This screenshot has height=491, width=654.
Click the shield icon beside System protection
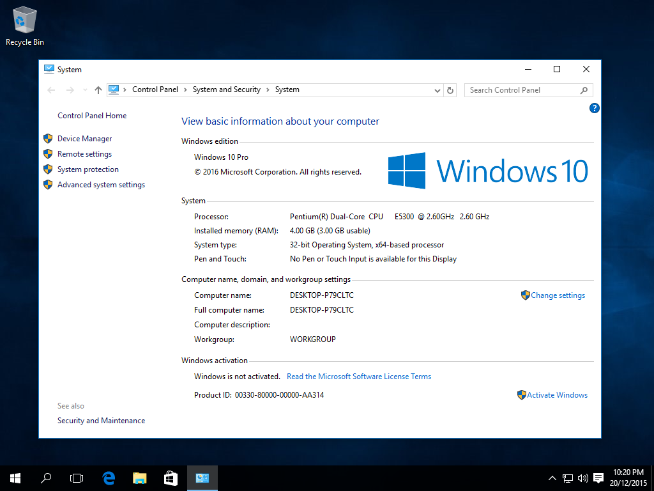coord(48,169)
